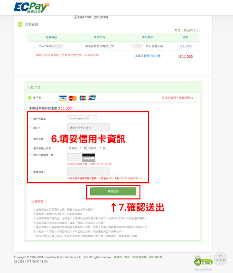
Task: Click the SSL Certificate link
Action: (x=203, y=270)
